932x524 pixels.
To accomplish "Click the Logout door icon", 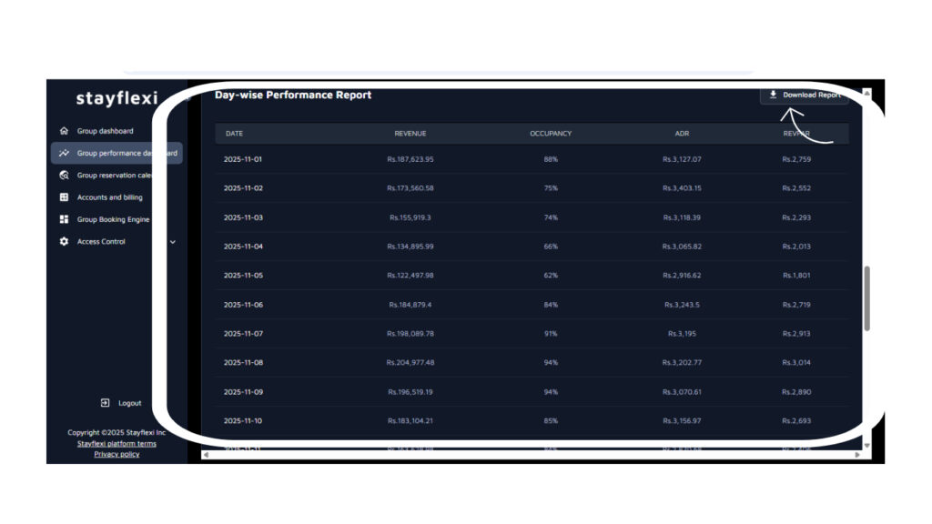I will point(106,403).
